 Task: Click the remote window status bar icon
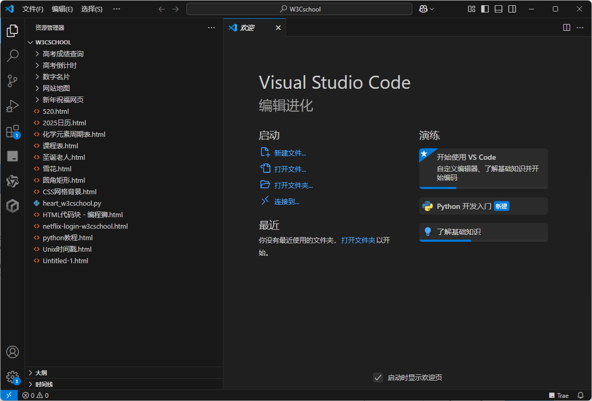click(9, 395)
